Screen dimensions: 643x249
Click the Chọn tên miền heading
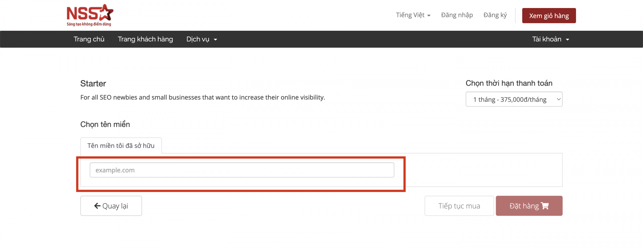(x=105, y=124)
